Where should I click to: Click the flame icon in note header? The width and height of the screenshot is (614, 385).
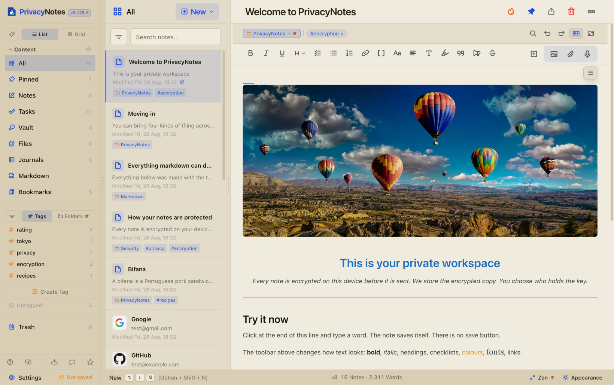click(511, 12)
